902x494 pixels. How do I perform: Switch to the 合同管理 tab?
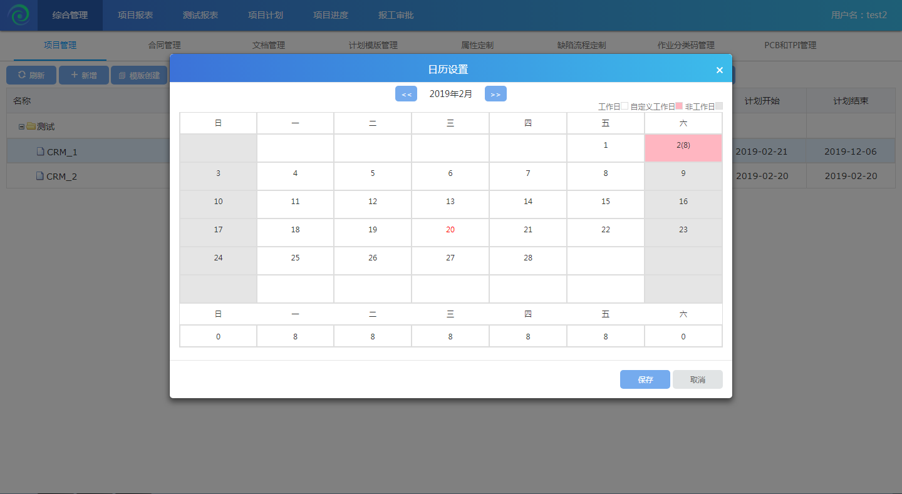[164, 45]
